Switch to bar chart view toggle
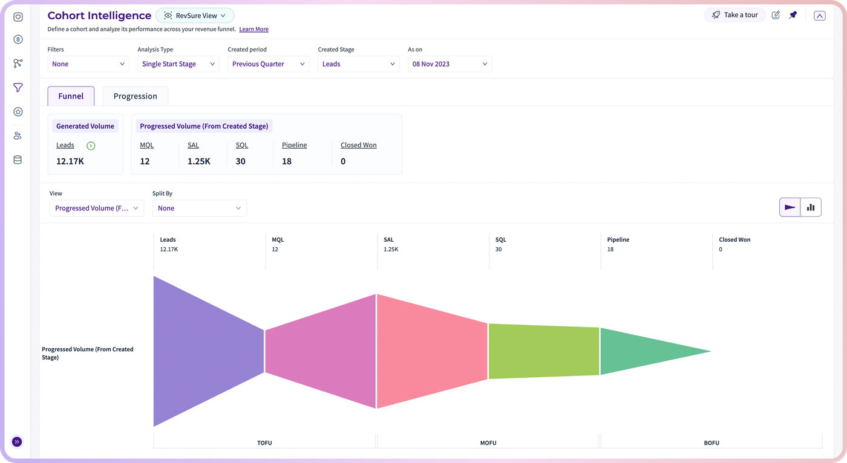The image size is (847, 463). click(x=811, y=207)
